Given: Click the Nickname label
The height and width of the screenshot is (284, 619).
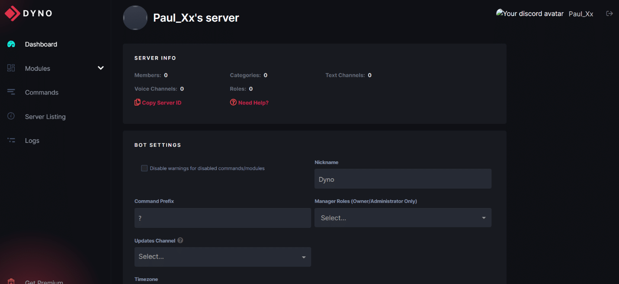Looking at the screenshot, I should click(327, 162).
